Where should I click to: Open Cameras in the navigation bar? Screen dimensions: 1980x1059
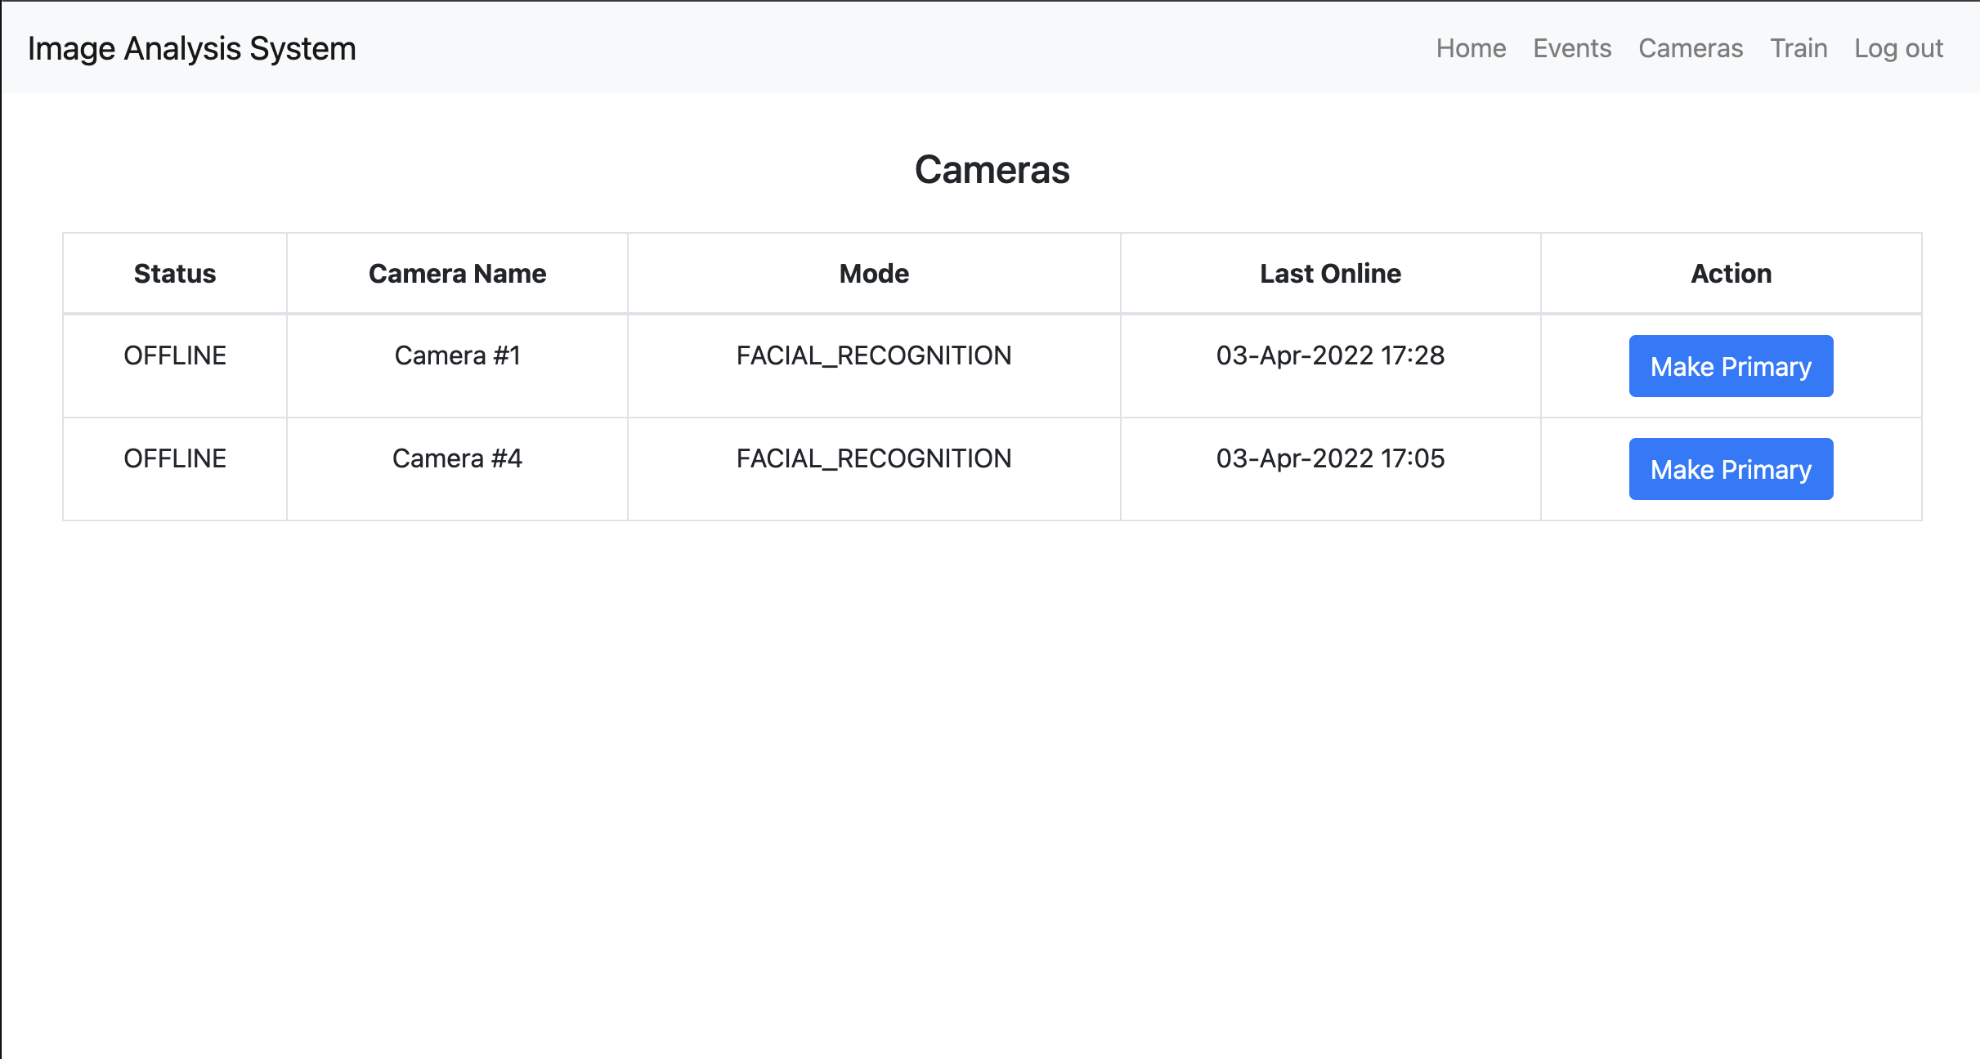[1690, 48]
